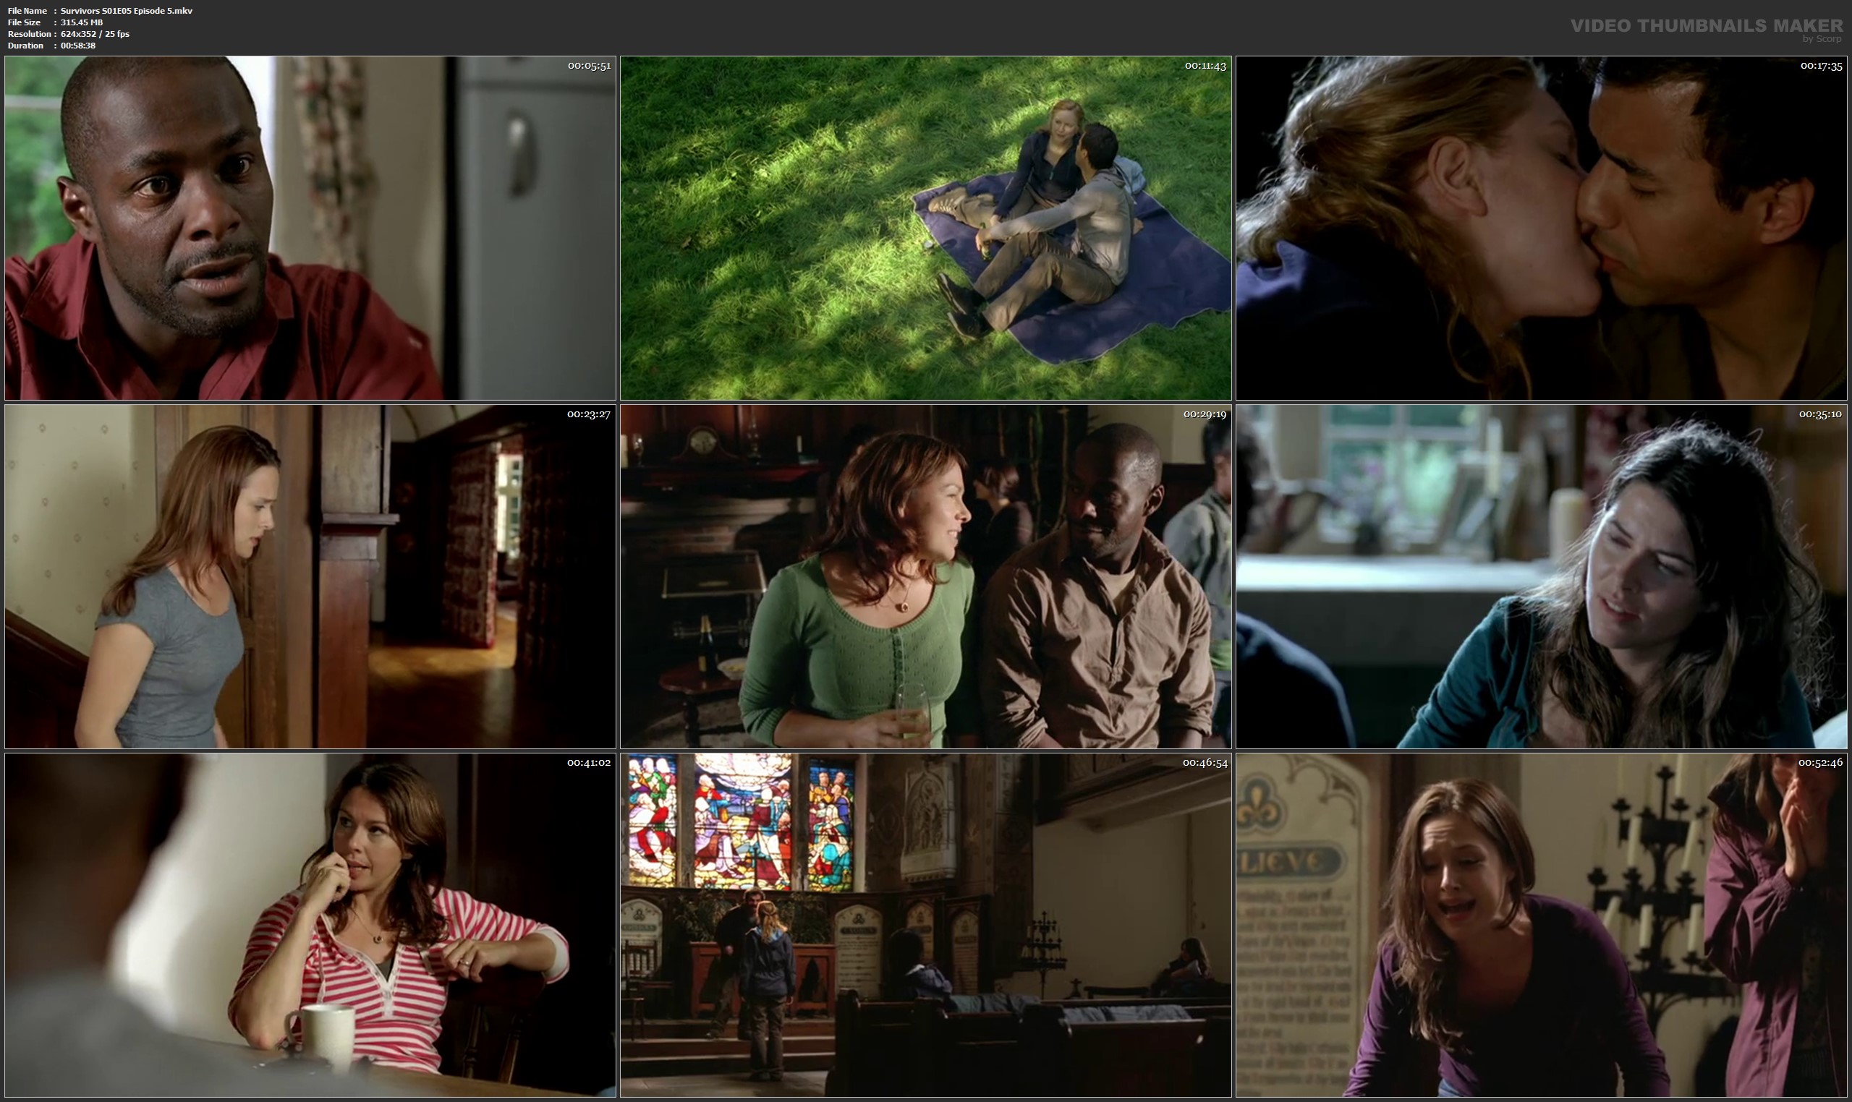Viewport: 1852px width, 1102px height.
Task: Open the stained glass church thumbnail 00:46:54
Action: click(x=925, y=926)
